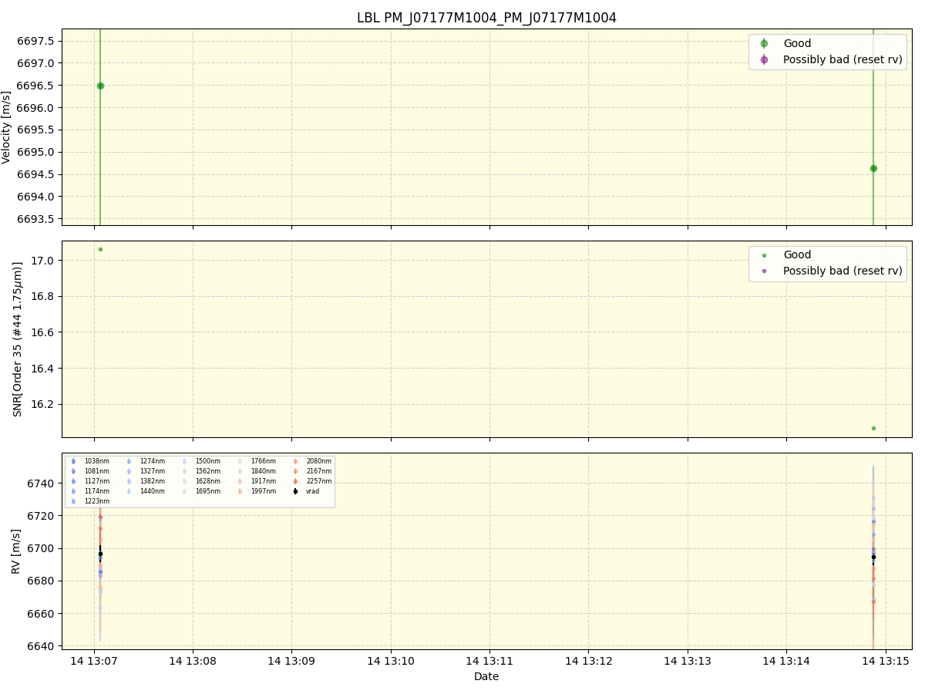Click the '14 13:15' date tick label
The width and height of the screenshot is (925, 694).
click(885, 660)
